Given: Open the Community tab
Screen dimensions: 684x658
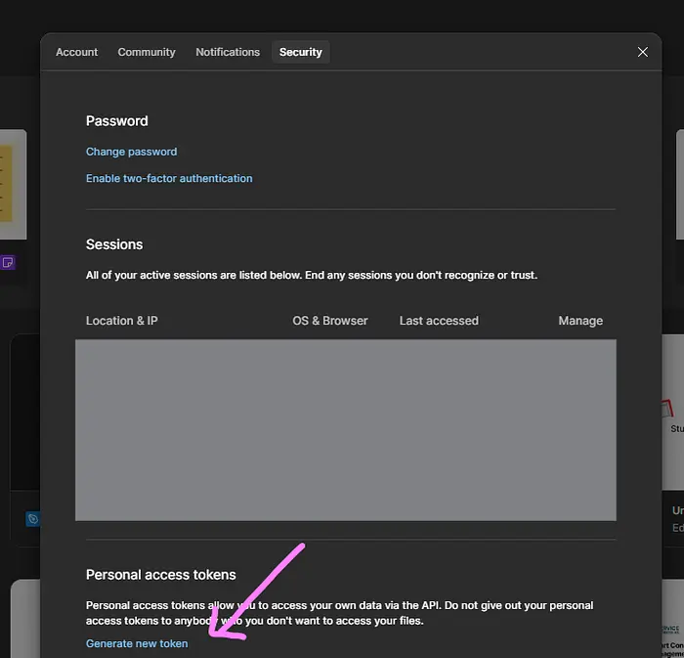Looking at the screenshot, I should coord(147,52).
